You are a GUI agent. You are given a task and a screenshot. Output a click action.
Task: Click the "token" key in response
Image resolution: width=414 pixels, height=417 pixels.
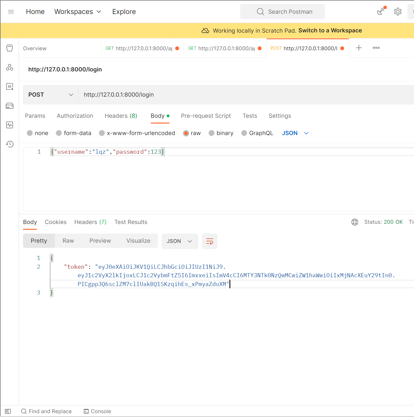point(76,267)
